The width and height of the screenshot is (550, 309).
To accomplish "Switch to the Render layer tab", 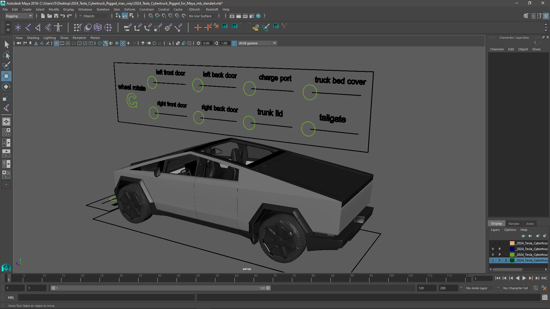I will pyautogui.click(x=514, y=224).
